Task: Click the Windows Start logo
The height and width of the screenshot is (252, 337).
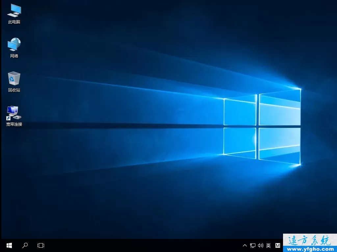Action: coord(9,245)
